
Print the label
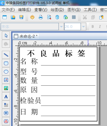click(41, 17)
